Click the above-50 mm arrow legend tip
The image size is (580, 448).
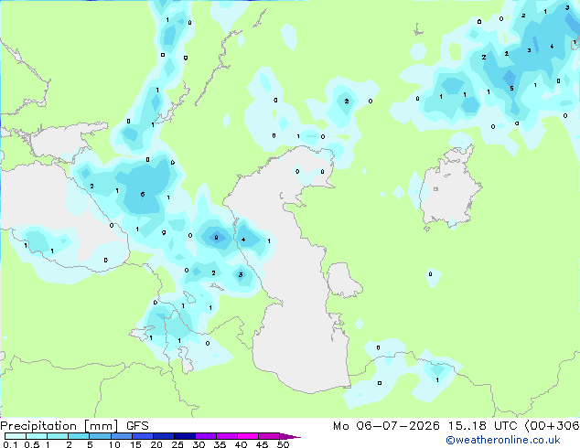pos(290,436)
